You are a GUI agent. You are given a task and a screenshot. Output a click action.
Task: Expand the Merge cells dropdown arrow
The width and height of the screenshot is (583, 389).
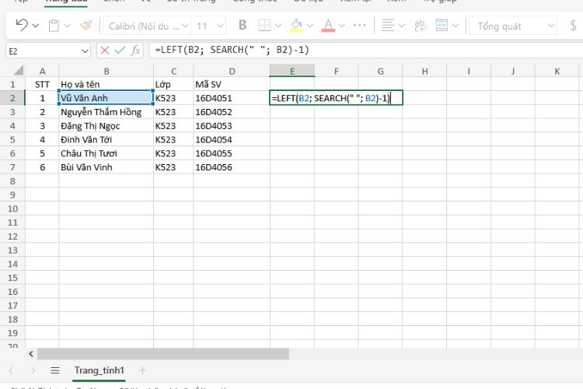tap(456, 26)
